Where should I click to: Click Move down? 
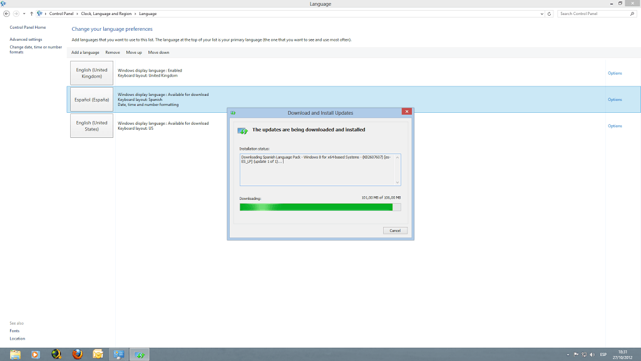pos(158,53)
